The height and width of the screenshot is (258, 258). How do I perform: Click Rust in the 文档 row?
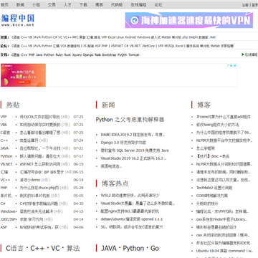67,54
